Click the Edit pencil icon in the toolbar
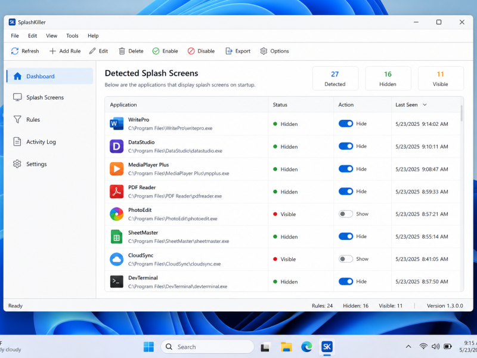 (x=92, y=51)
